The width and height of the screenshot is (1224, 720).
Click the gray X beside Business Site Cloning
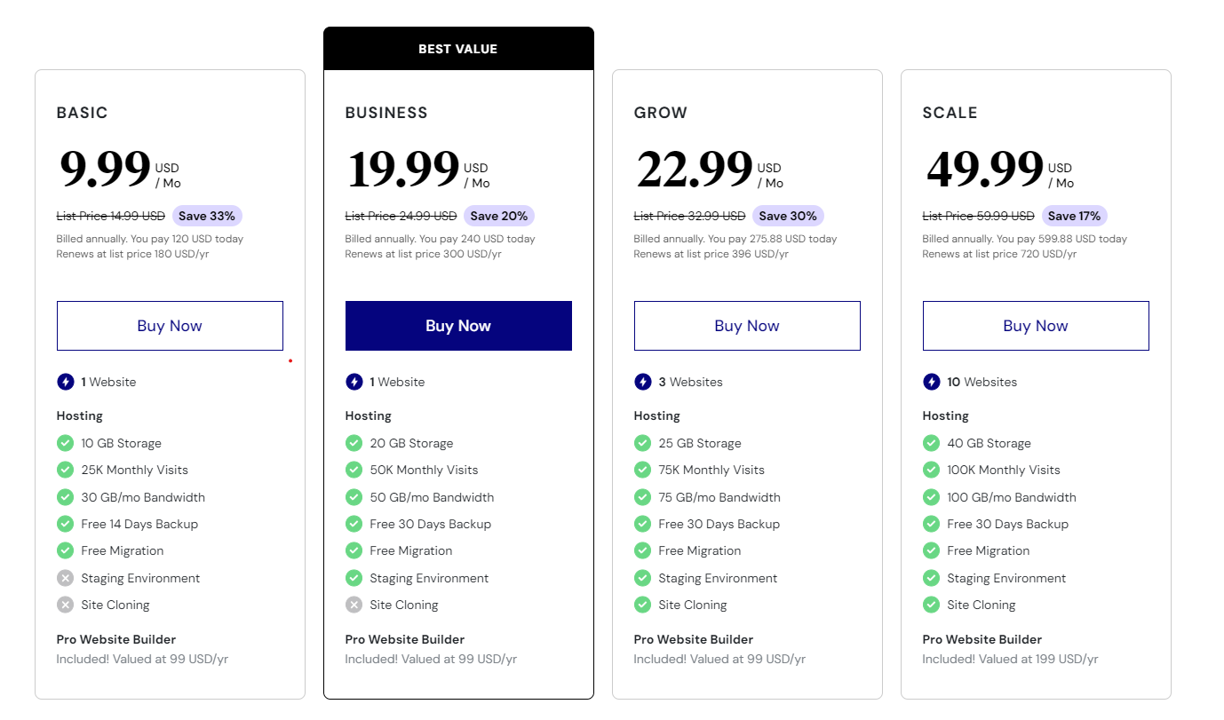coord(354,605)
